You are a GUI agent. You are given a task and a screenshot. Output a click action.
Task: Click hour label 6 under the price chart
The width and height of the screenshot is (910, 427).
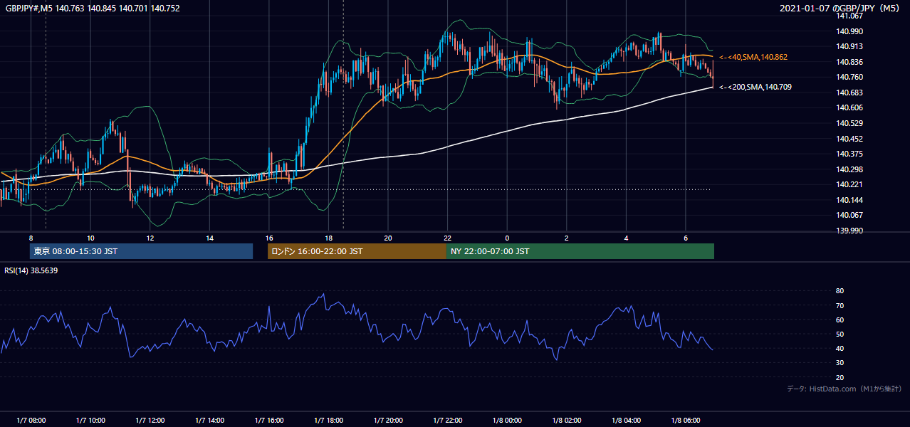686,238
